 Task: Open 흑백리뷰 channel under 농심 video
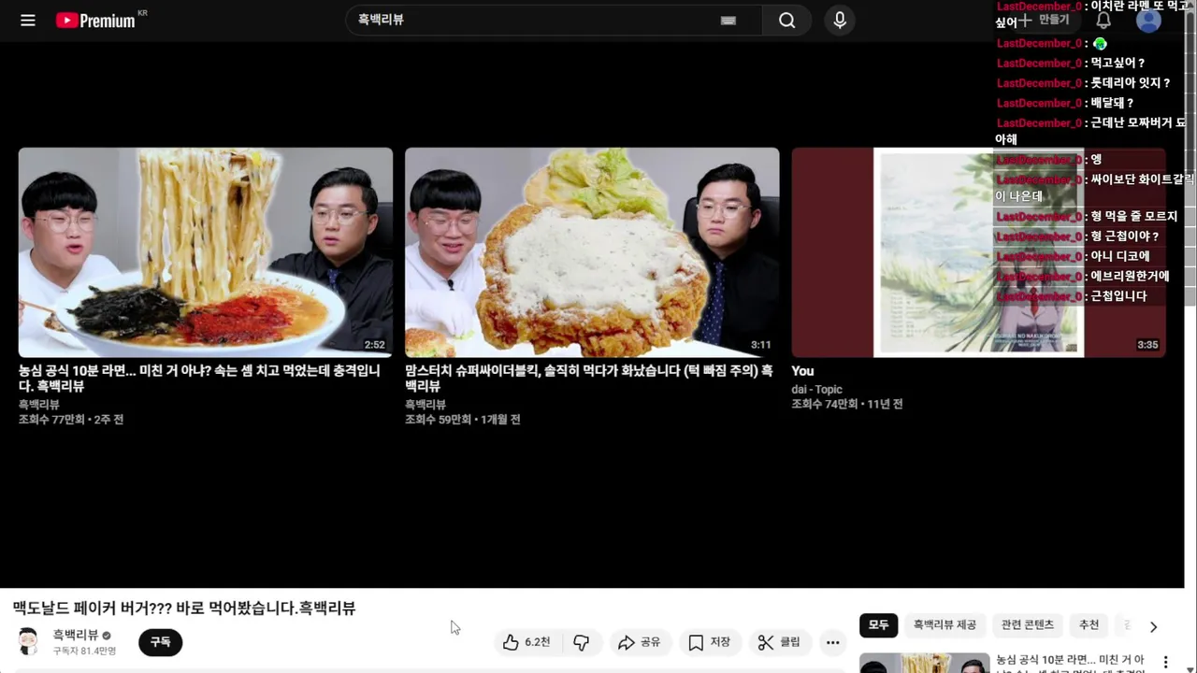point(39,404)
